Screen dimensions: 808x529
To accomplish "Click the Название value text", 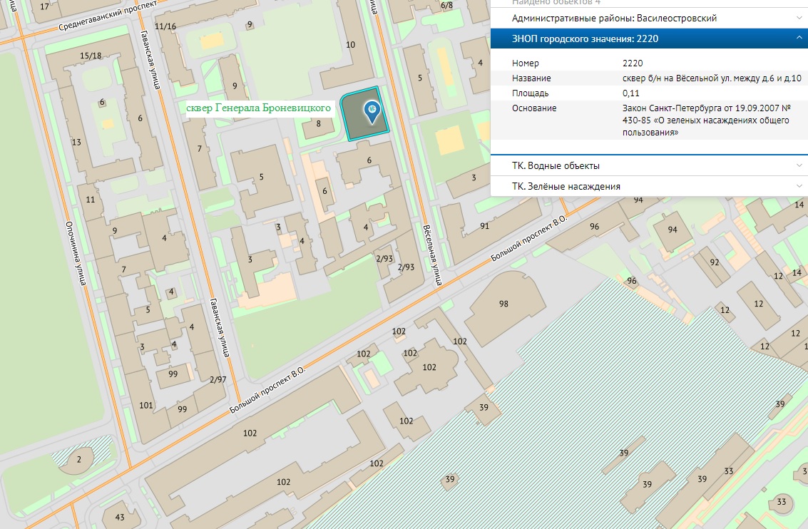I will click(x=712, y=78).
